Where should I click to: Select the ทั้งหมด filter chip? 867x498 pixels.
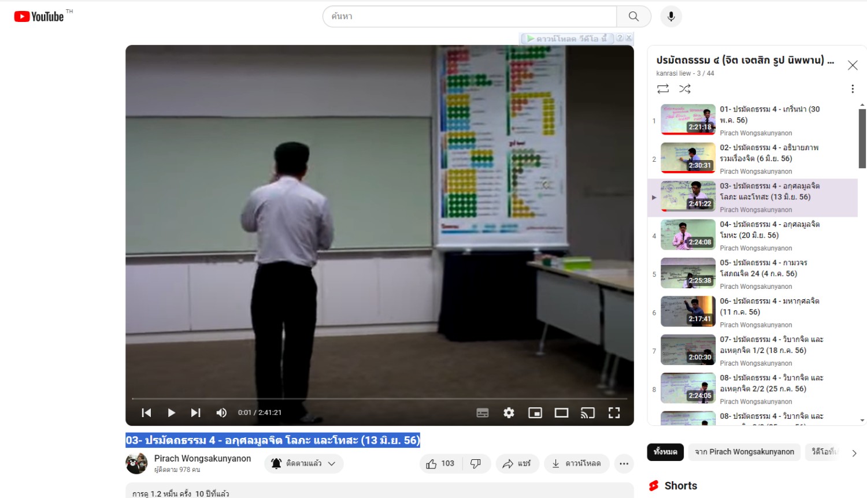pyautogui.click(x=665, y=452)
